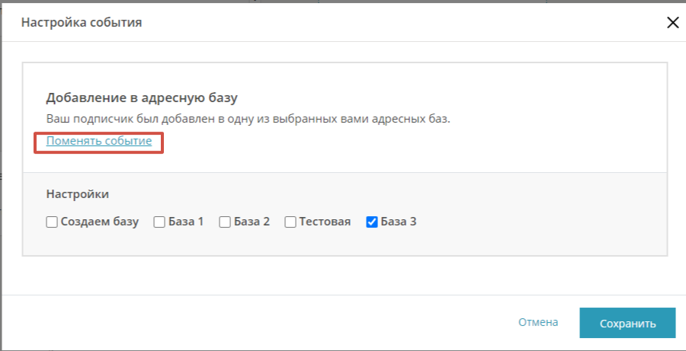686x351 pixels.
Task: Close the Настройка события dialog
Action: click(672, 23)
